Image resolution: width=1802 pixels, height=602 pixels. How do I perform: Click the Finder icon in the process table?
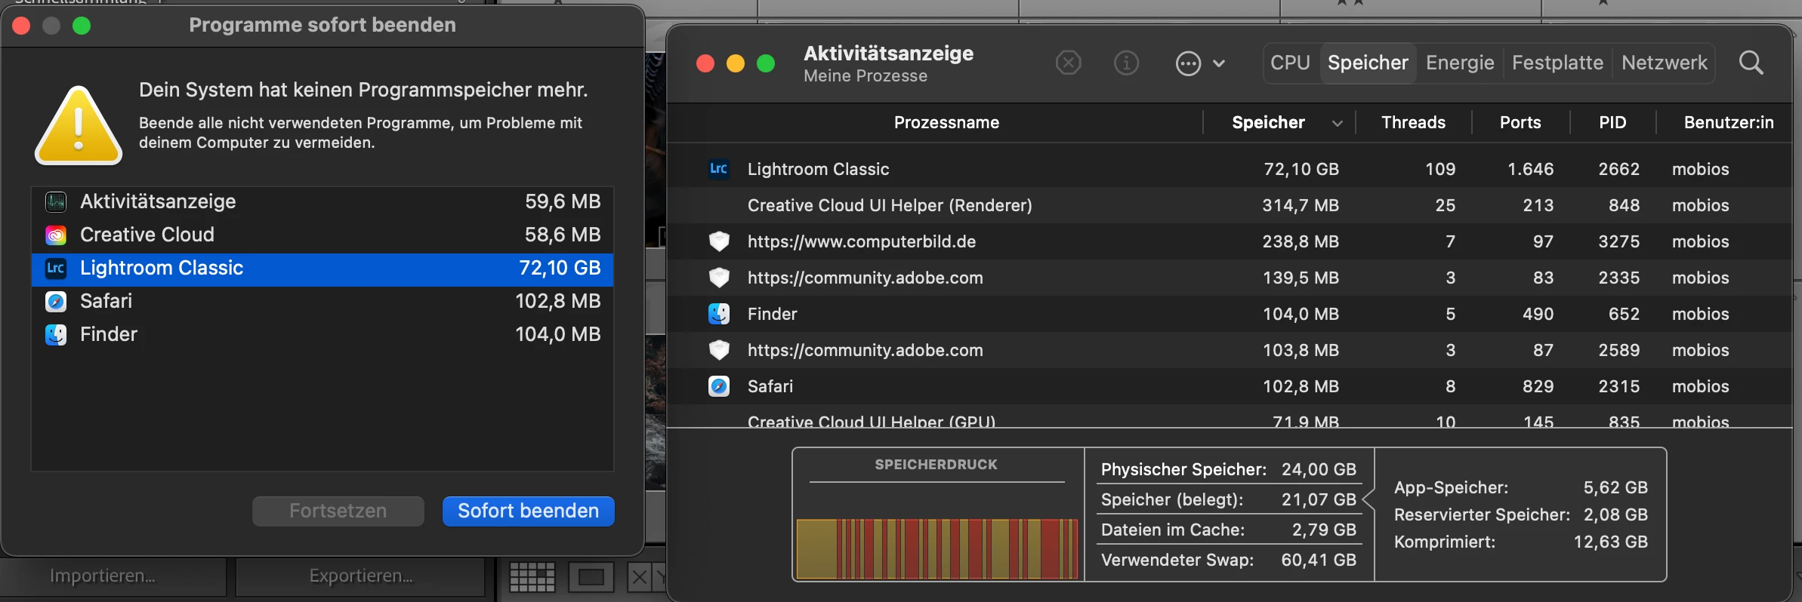coord(719,314)
